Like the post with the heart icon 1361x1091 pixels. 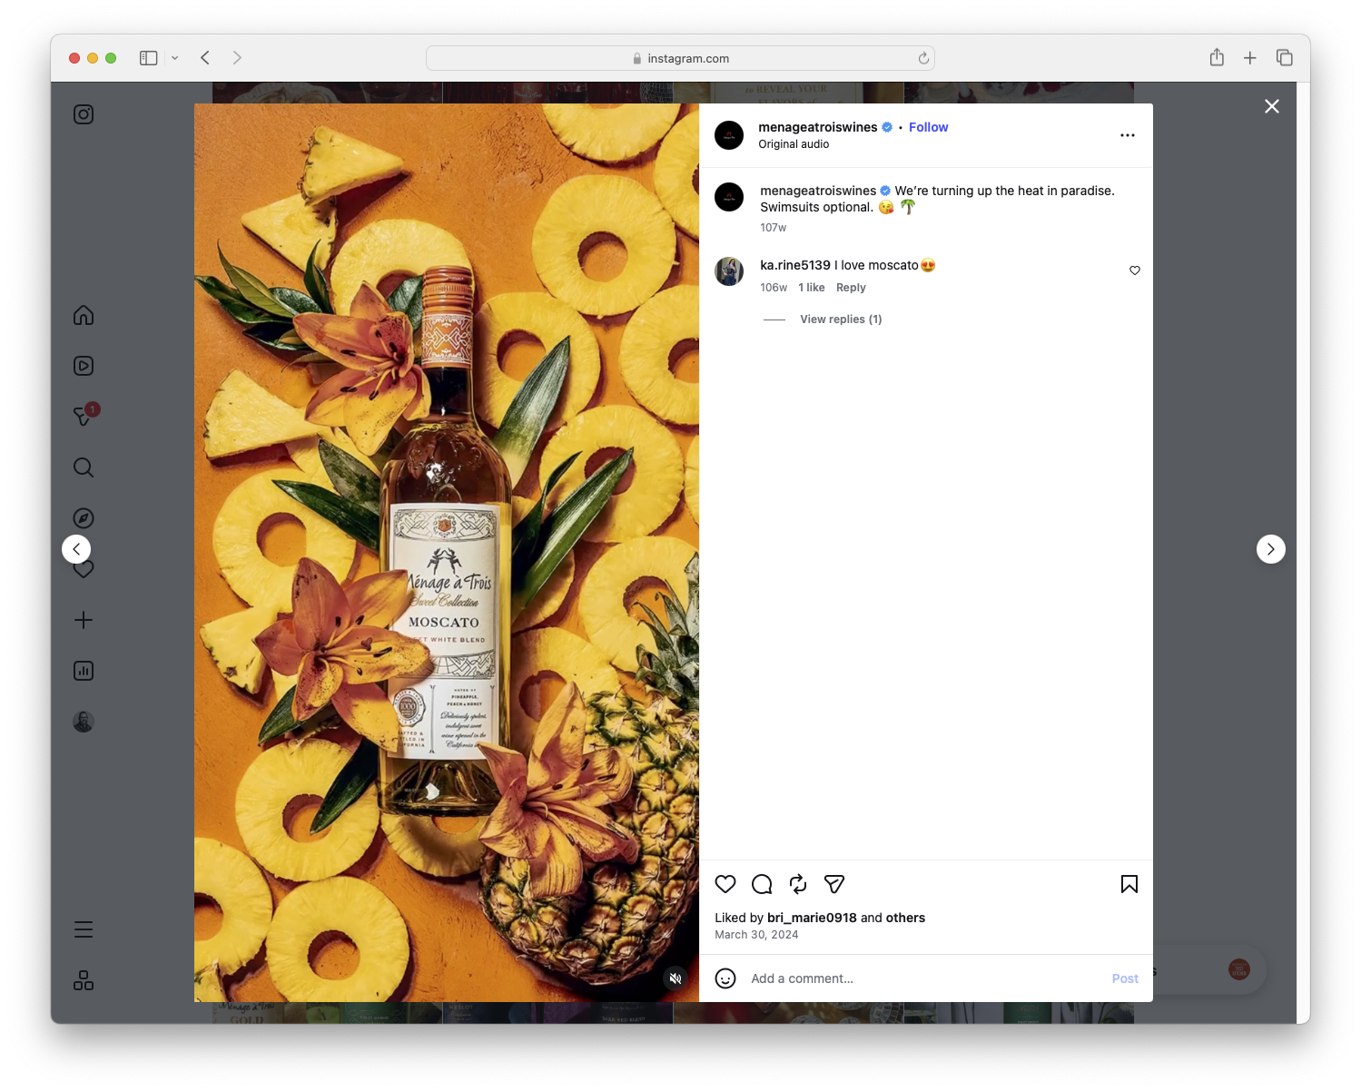(x=725, y=884)
